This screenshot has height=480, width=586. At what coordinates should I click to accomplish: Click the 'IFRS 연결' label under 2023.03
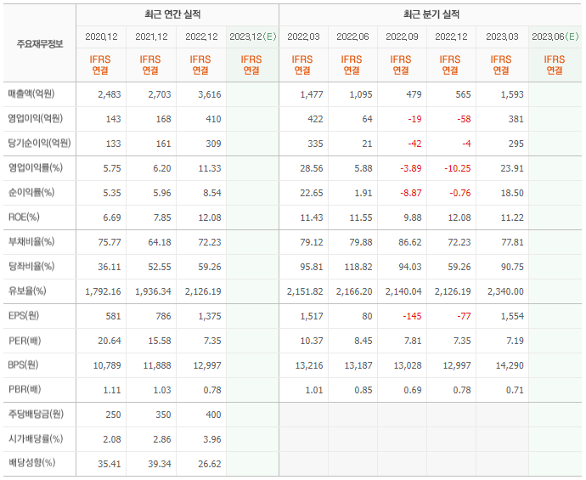pyautogui.click(x=501, y=65)
